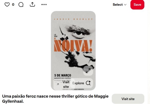Save this pin with the red Save button
This screenshot has width=150, height=104.
tap(137, 5)
